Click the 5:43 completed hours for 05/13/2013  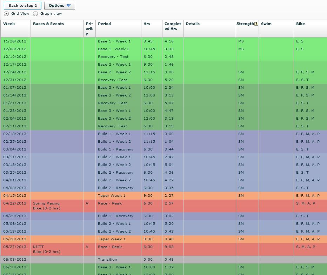169,232
